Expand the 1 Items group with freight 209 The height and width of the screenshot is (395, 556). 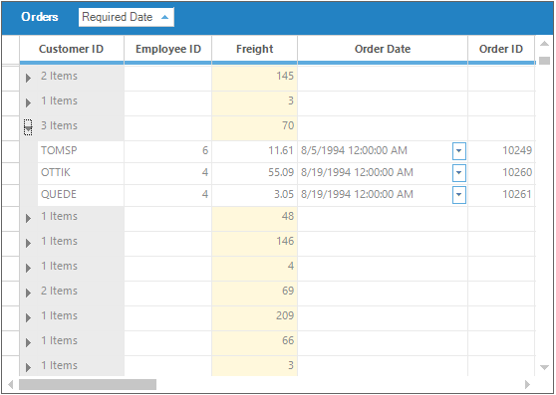coord(28,317)
